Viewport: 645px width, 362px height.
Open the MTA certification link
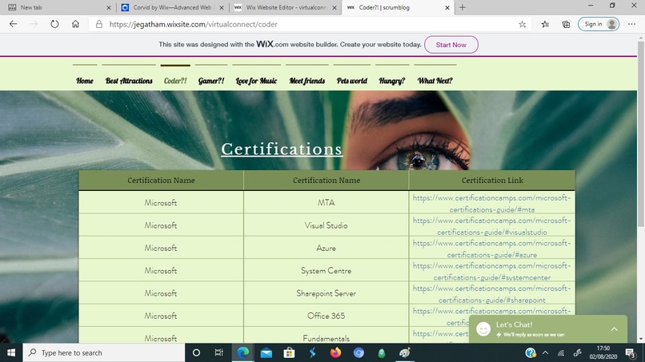(x=491, y=204)
